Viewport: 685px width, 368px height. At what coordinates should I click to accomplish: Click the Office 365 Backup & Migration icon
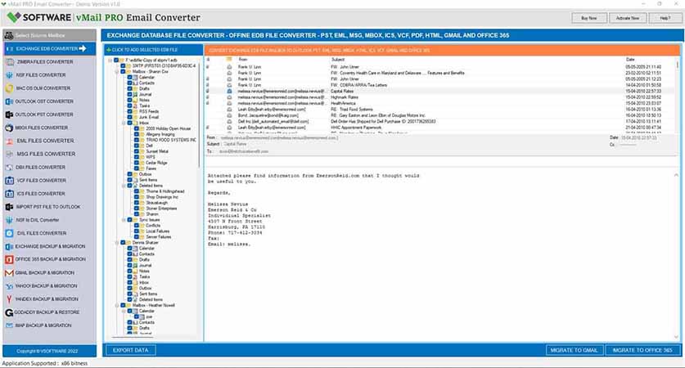pos(9,259)
